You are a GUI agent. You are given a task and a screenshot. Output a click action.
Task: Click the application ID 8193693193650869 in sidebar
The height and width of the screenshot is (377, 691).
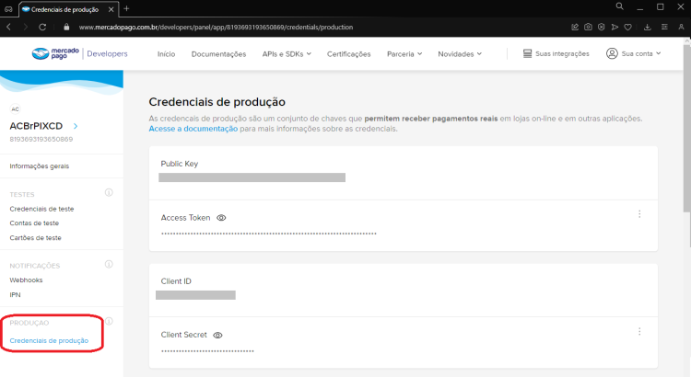pyautogui.click(x=41, y=140)
